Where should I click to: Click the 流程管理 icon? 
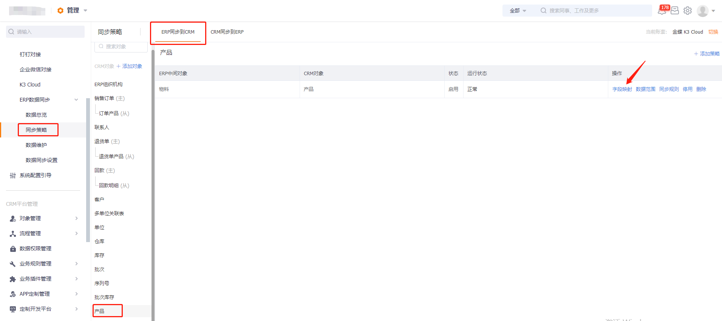[x=13, y=233]
